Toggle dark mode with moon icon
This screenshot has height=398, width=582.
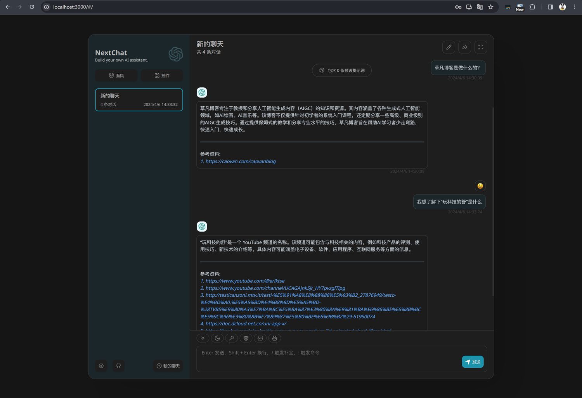(x=217, y=338)
